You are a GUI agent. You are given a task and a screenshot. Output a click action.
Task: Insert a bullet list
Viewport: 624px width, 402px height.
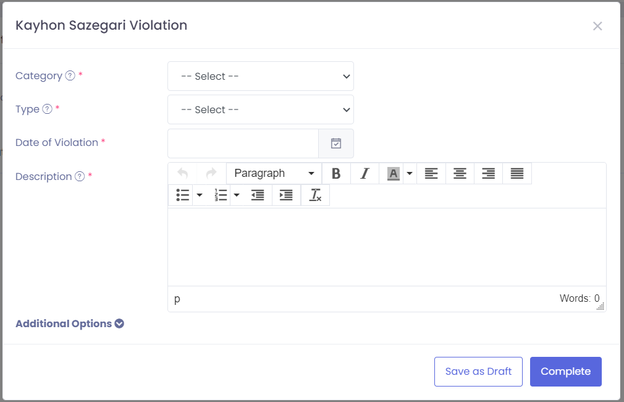(x=182, y=195)
